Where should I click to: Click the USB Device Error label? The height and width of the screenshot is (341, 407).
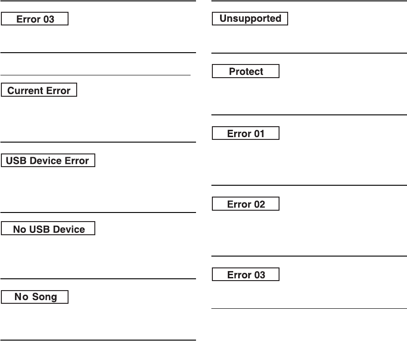(48, 161)
